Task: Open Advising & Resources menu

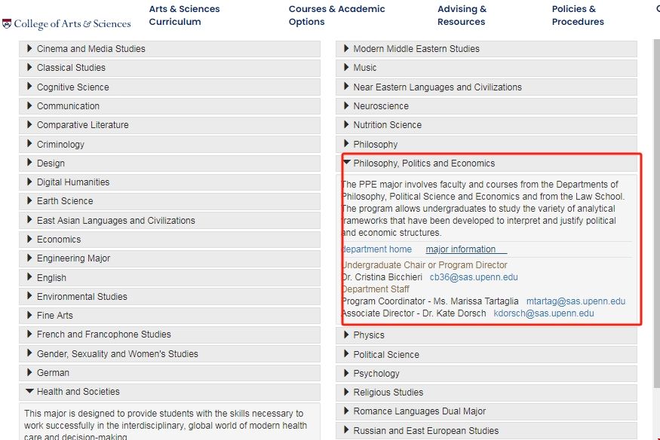Action: pyautogui.click(x=462, y=16)
